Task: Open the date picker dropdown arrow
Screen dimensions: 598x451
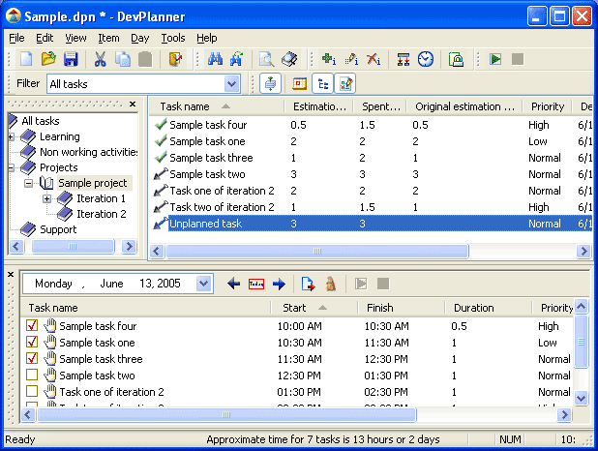Action: (x=204, y=284)
